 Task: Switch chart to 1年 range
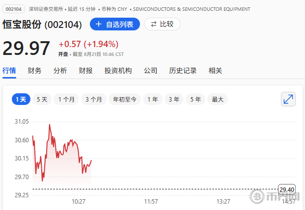coord(153,99)
